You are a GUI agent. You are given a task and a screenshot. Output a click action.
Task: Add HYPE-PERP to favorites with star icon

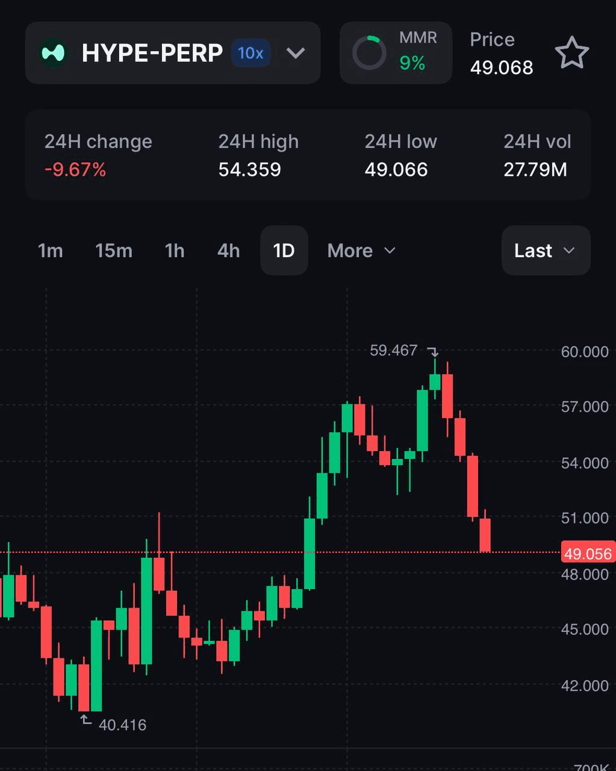(x=571, y=53)
